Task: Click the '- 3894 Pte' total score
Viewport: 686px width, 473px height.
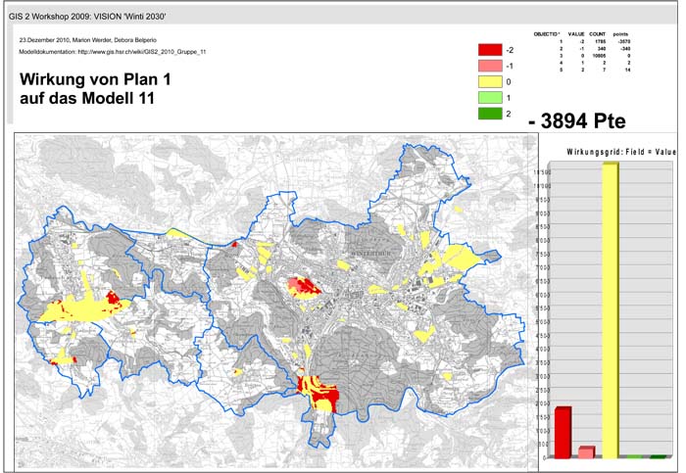Action: coord(576,121)
